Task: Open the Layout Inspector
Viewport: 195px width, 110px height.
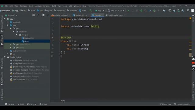Action: click(x=182, y=104)
